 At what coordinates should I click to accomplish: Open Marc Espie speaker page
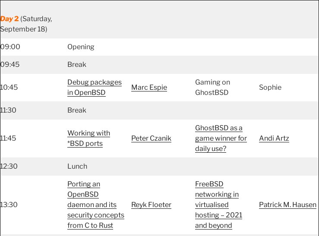pyautogui.click(x=149, y=88)
